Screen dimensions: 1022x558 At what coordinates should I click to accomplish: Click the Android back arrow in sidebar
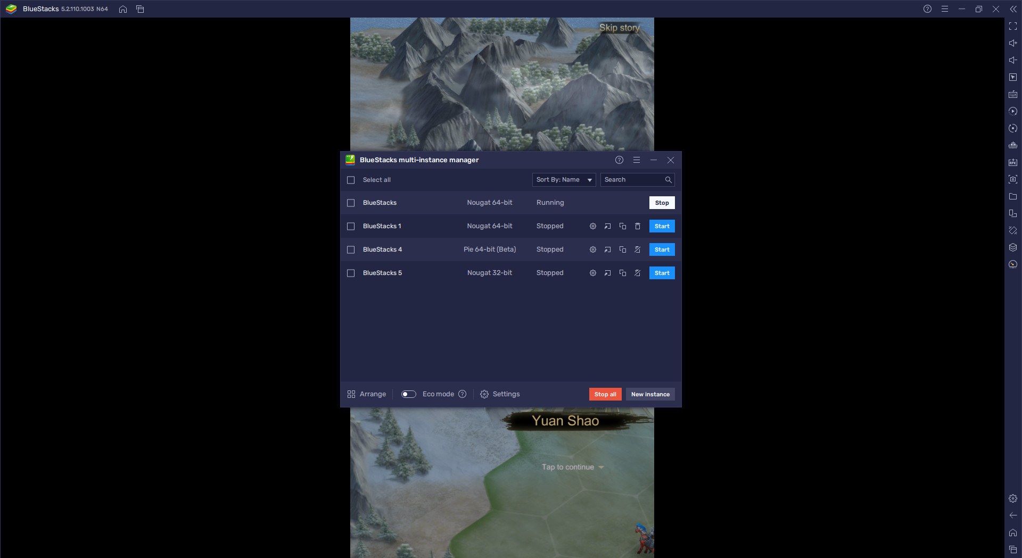tap(1012, 515)
